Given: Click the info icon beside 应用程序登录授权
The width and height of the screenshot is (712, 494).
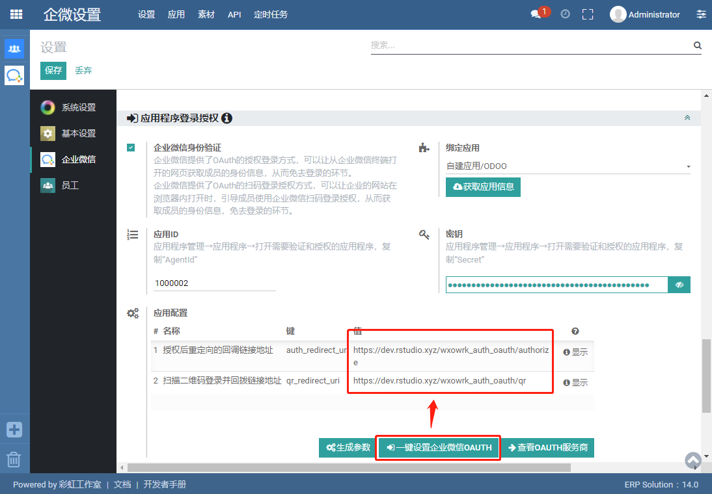Looking at the screenshot, I should (x=226, y=118).
